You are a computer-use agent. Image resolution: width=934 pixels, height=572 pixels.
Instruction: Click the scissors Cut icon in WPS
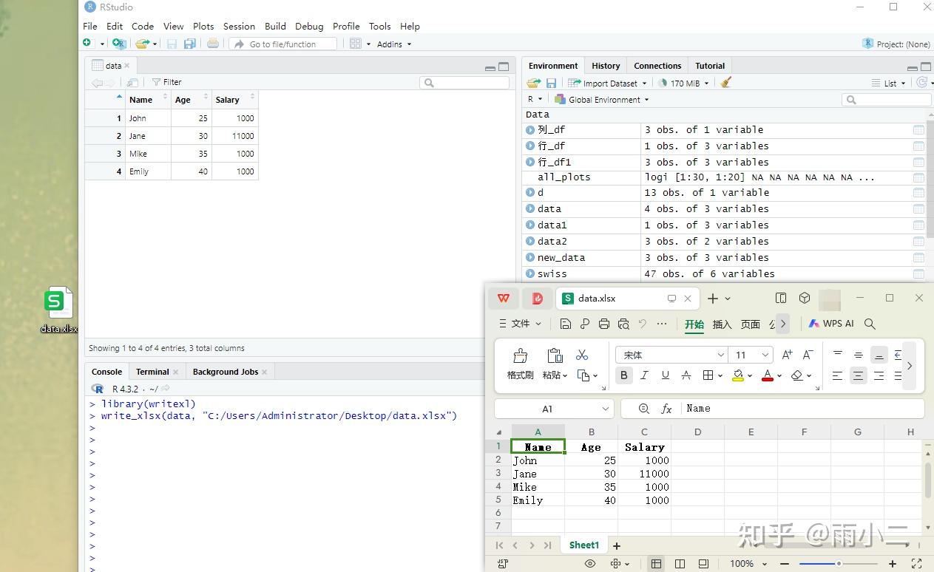click(582, 355)
